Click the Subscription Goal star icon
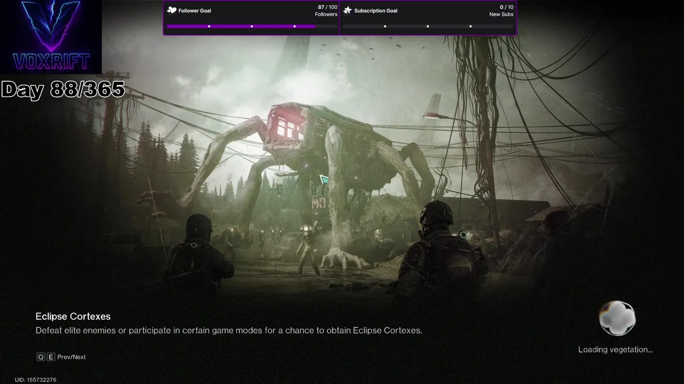684x384 pixels. tap(347, 11)
